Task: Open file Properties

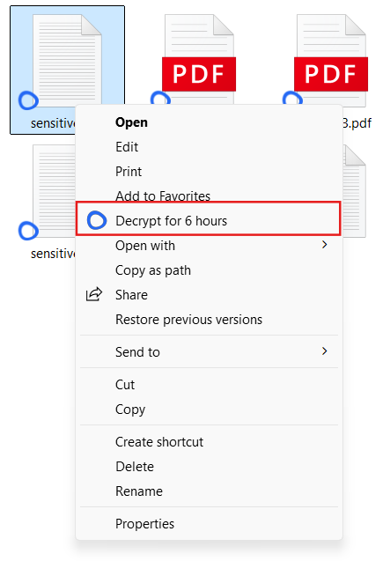Action: (x=144, y=524)
